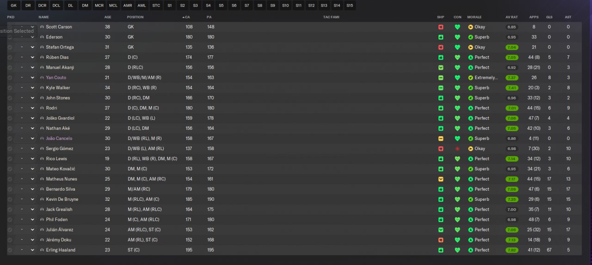Select the STC position button
This screenshot has width=592, height=265.
click(156, 6)
